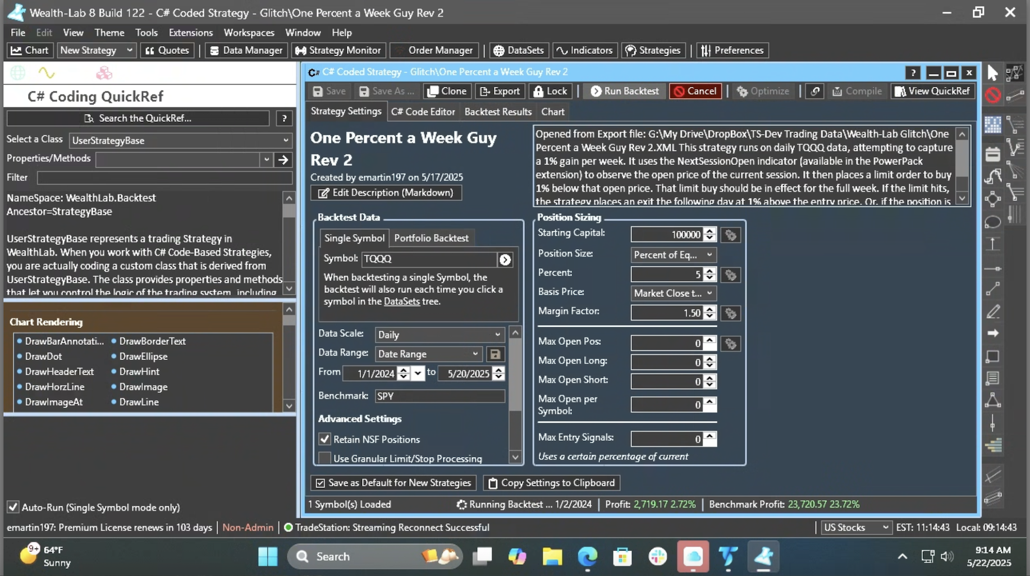The height and width of the screenshot is (576, 1030).
Task: Increase the Margin Factor stepper value
Action: click(x=710, y=310)
